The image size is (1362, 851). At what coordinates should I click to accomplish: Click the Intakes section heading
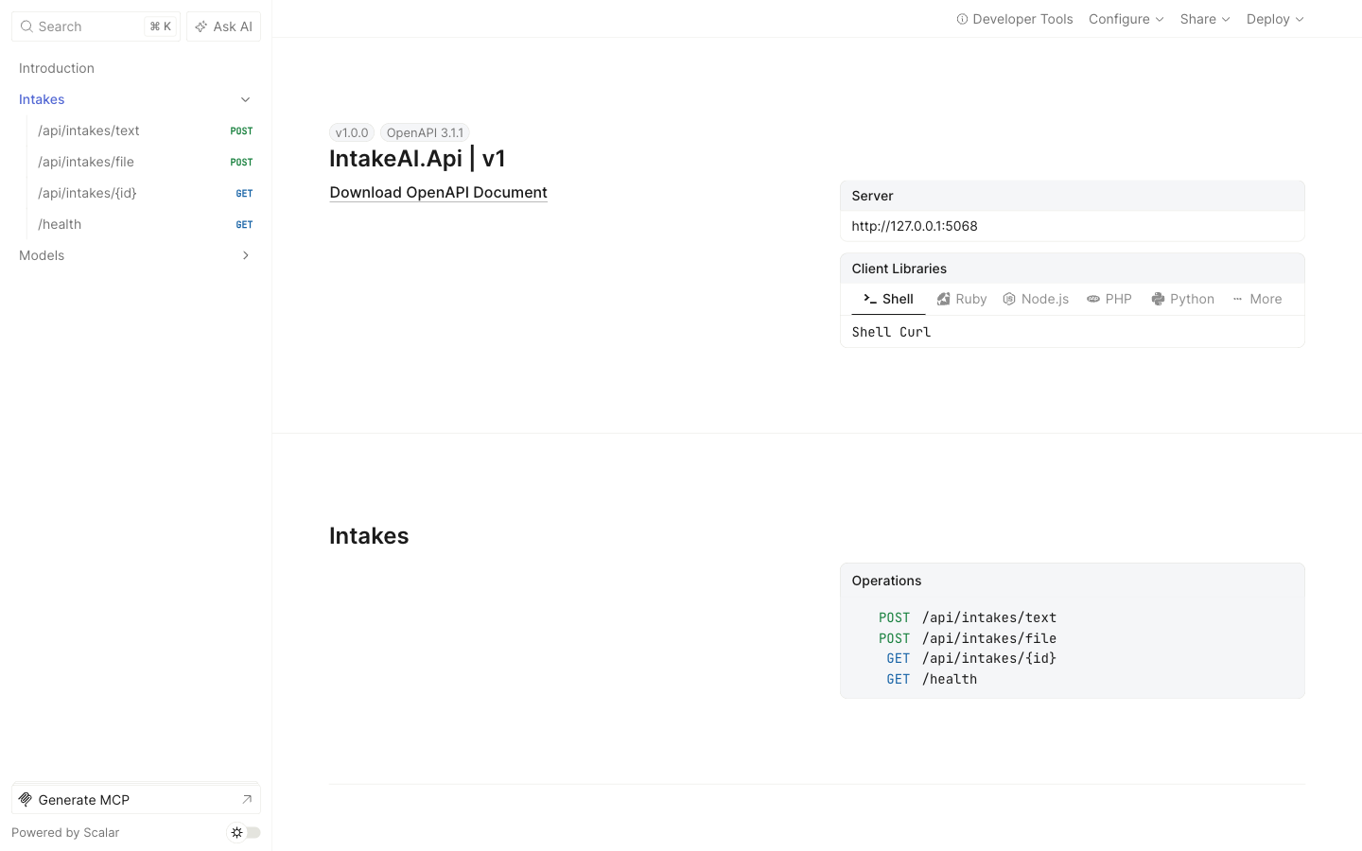(369, 536)
